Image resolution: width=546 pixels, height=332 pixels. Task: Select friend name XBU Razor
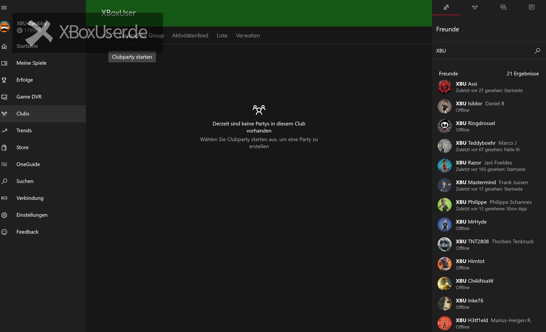(x=468, y=163)
